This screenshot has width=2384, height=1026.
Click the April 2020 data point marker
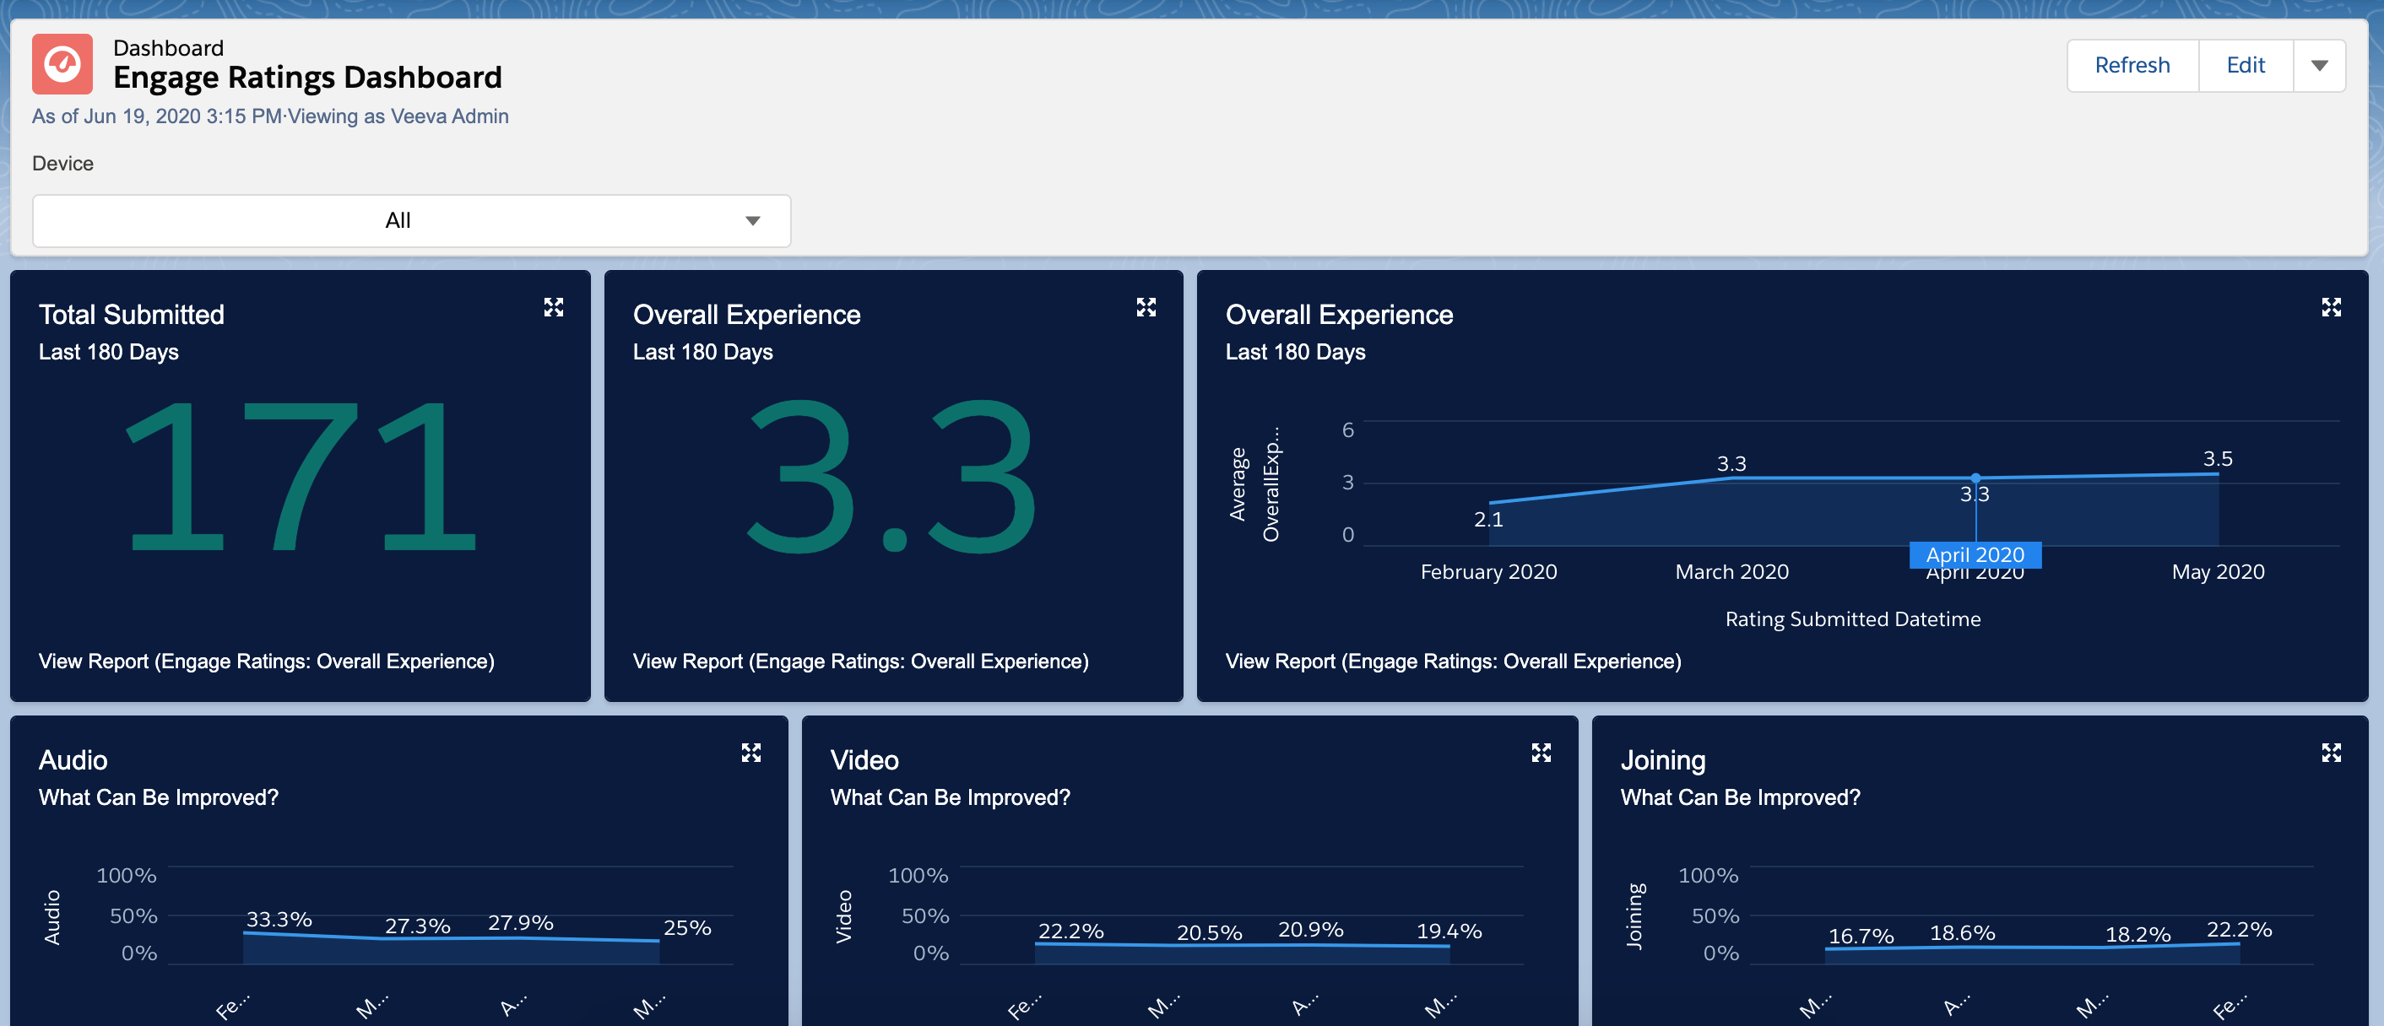1975,478
